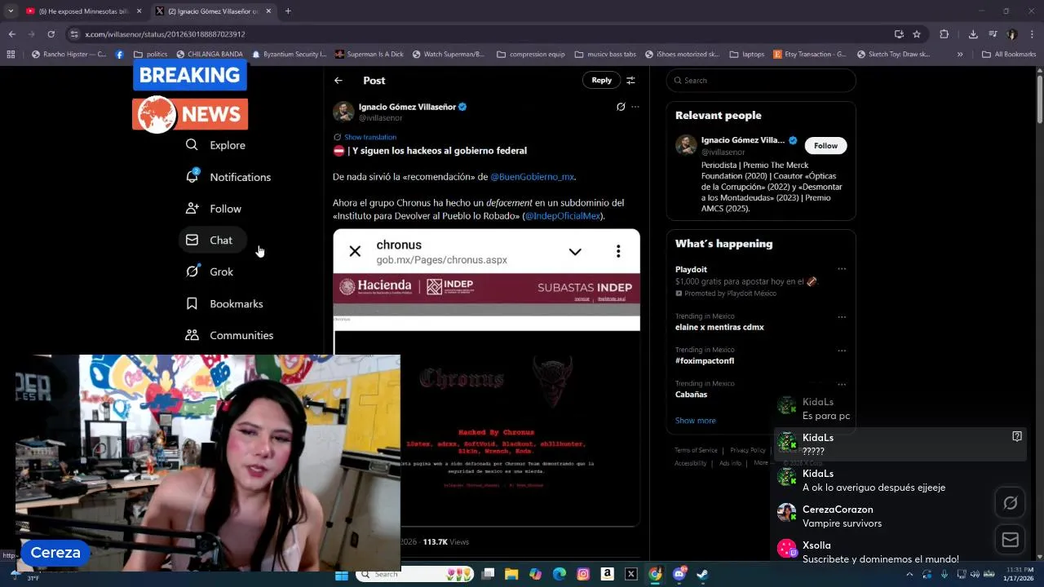Expand the chevron in chronus preview header
The image size is (1044, 587).
click(575, 251)
